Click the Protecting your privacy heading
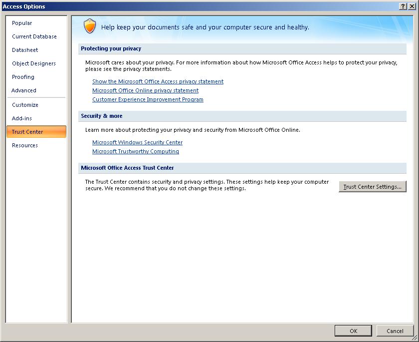This screenshot has height=342, width=419. click(x=111, y=48)
